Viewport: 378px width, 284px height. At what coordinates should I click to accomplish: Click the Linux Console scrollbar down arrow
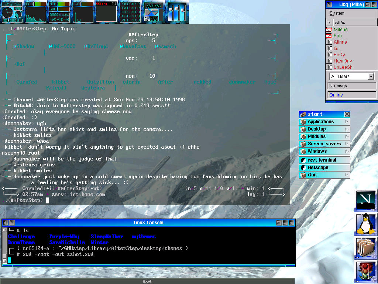[x=4, y=261]
